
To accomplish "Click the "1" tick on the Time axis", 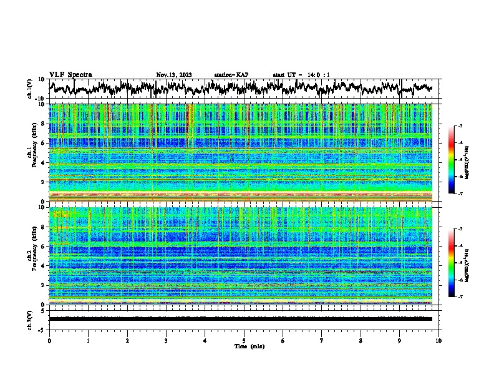I will (88, 341).
